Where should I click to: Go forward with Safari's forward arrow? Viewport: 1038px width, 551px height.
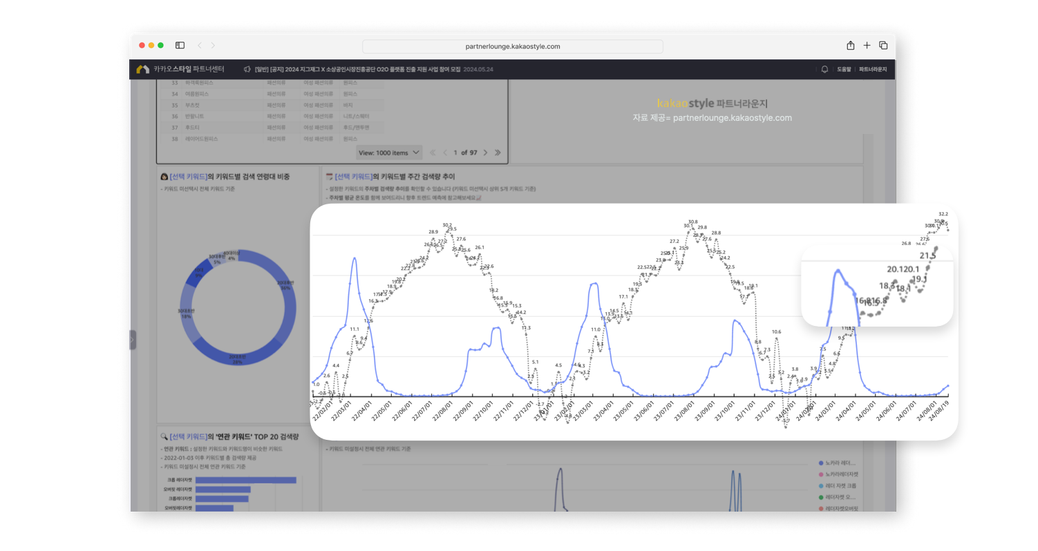tap(213, 46)
